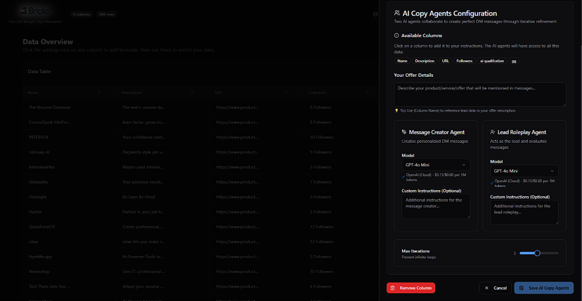
Task: Click the Name column chip
Action: [x=402, y=61]
